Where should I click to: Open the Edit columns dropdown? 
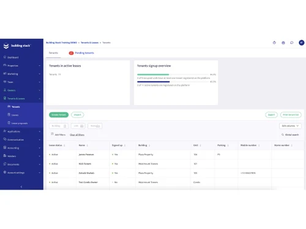pos(290,126)
